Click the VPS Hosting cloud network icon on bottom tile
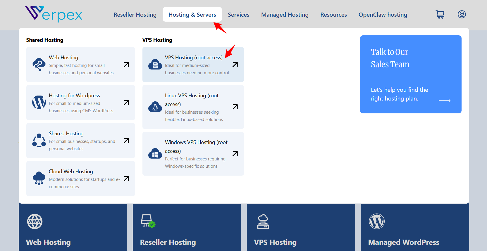The width and height of the screenshot is (487, 251). [x=263, y=221]
